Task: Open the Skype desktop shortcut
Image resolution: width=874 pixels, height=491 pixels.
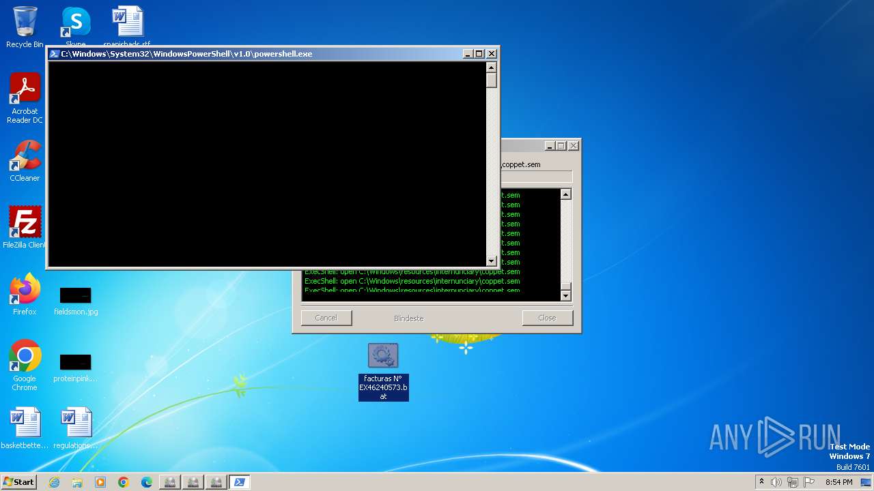Action: tap(76, 26)
